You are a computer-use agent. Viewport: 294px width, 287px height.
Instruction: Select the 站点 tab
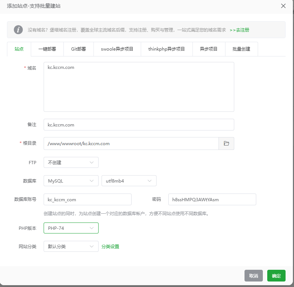coord(19,49)
